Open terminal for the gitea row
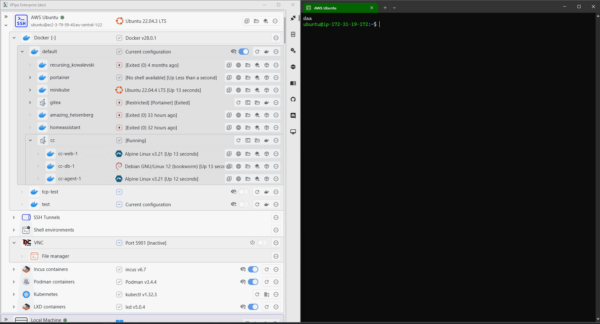 point(248,103)
